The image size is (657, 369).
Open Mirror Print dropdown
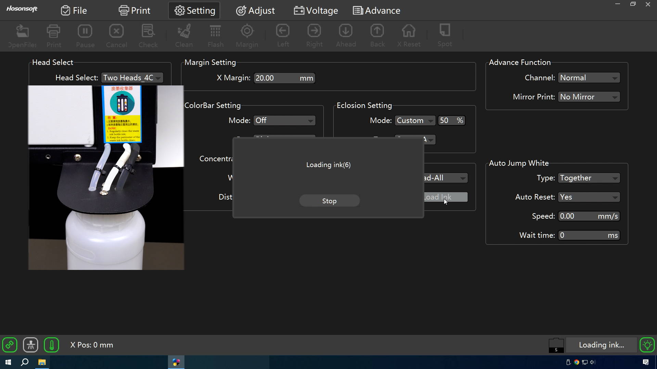(x=589, y=97)
